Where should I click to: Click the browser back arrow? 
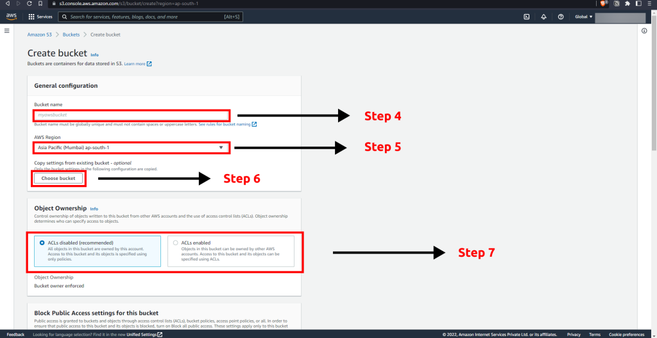[8, 3]
